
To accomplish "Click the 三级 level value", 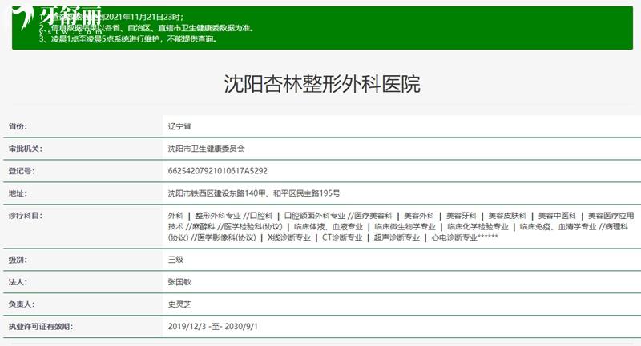I will pyautogui.click(x=175, y=260).
